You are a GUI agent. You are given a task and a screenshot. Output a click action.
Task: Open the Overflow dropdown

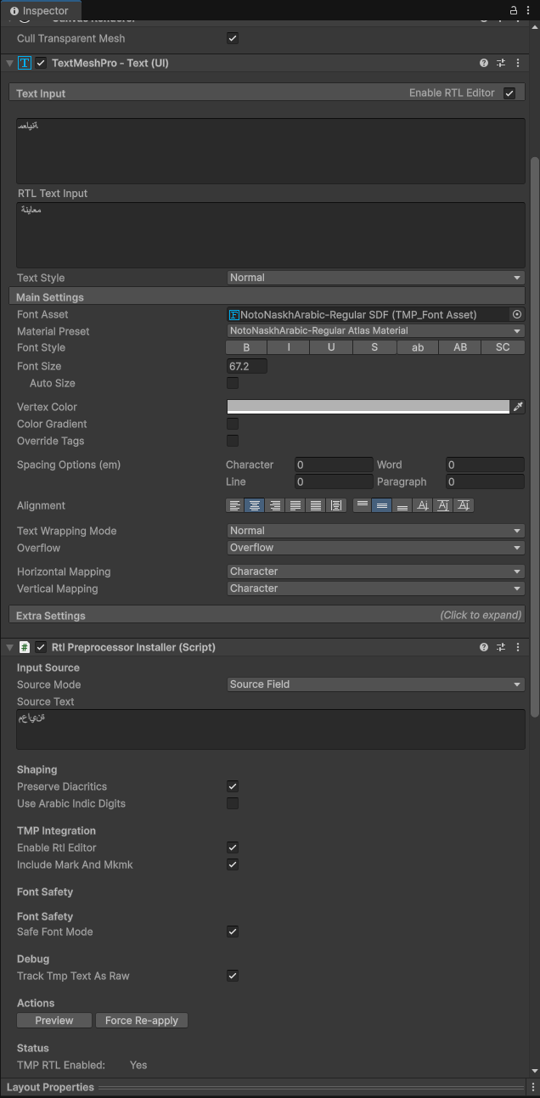tap(375, 548)
